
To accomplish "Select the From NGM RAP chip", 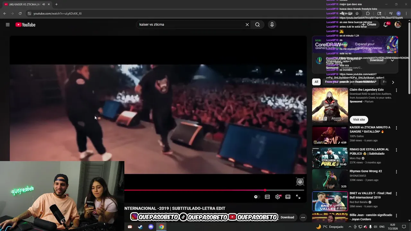I will pyautogui.click(x=365, y=82).
